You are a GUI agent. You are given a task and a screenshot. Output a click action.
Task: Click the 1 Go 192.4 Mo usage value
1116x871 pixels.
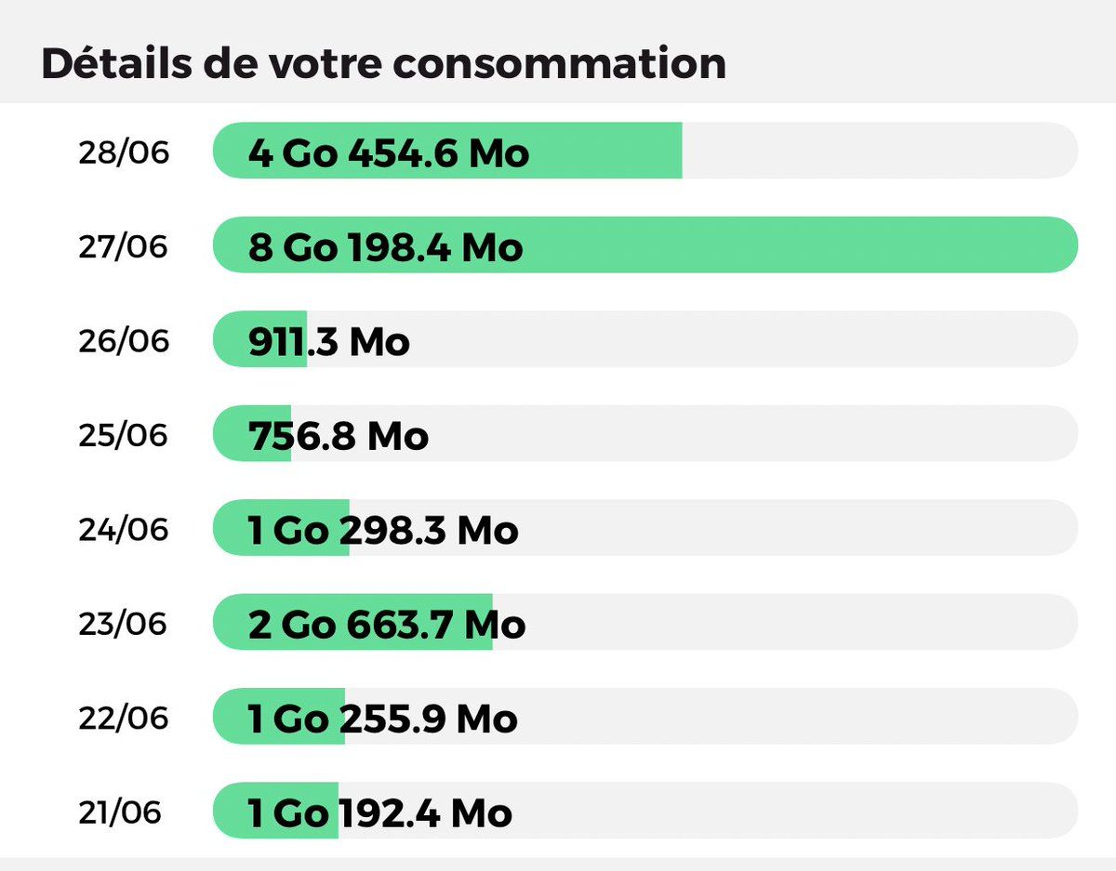tap(379, 812)
